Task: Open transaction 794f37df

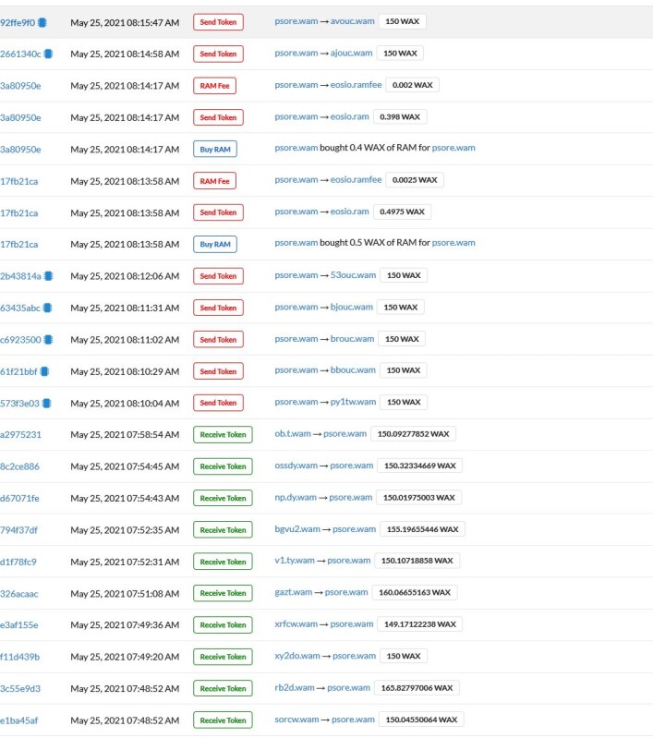Action: (18, 530)
